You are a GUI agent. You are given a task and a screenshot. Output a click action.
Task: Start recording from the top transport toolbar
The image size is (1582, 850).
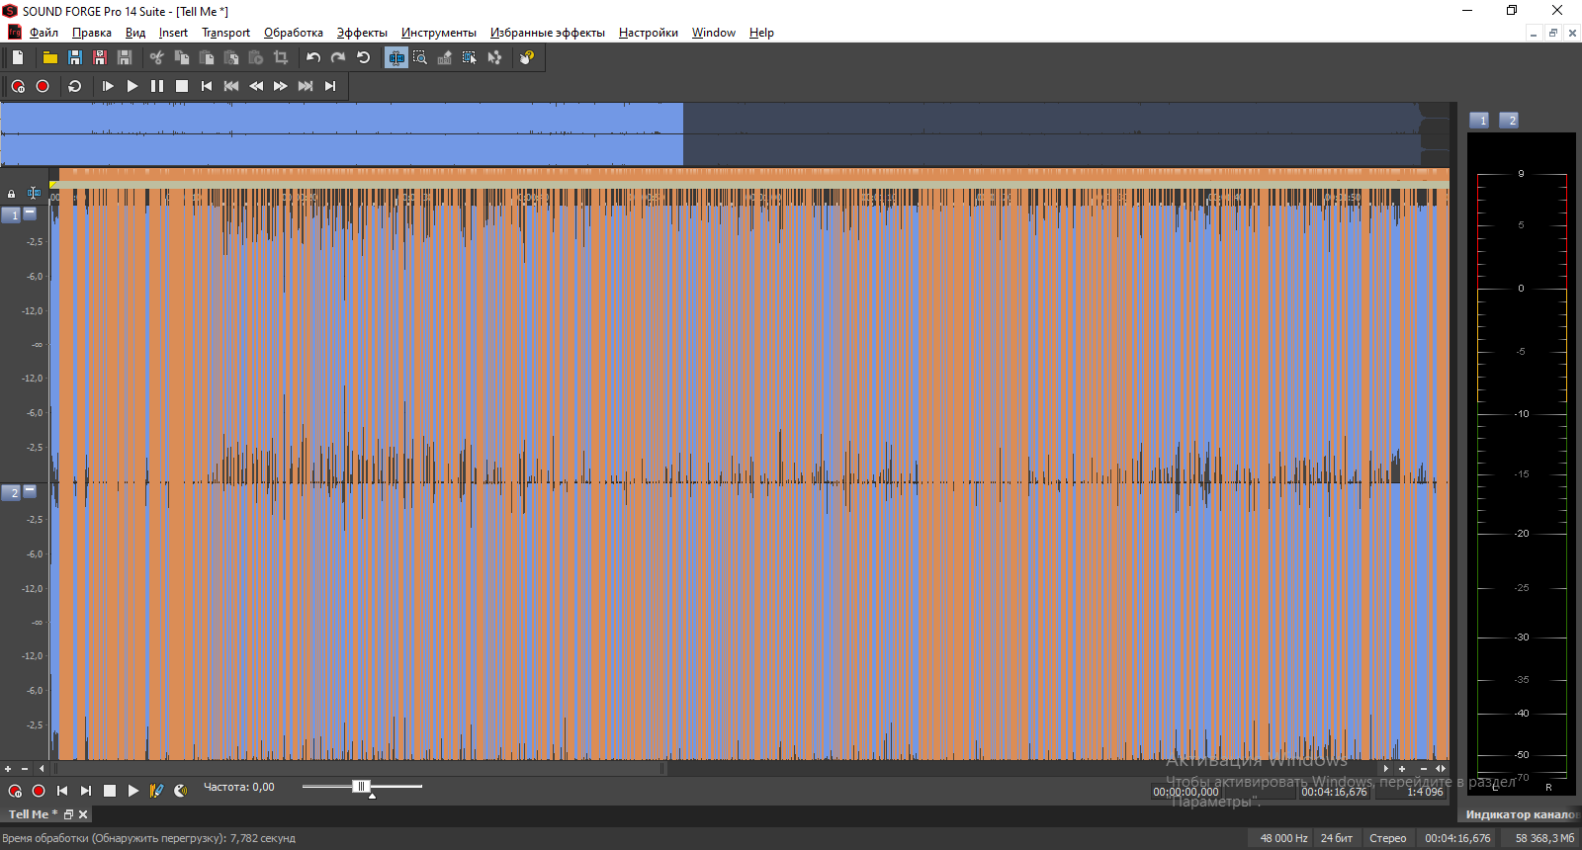click(43, 86)
